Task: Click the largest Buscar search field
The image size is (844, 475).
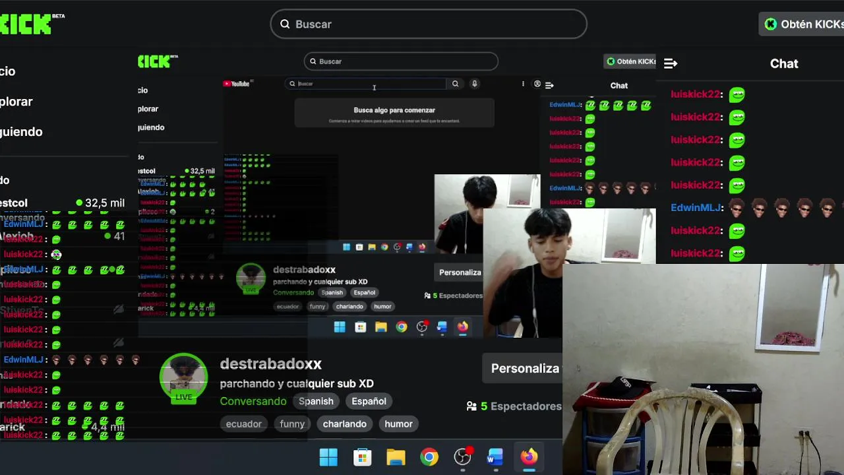Action: [429, 24]
